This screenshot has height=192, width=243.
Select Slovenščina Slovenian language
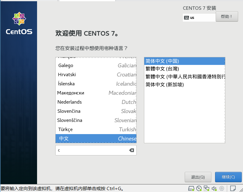click(x=96, y=120)
